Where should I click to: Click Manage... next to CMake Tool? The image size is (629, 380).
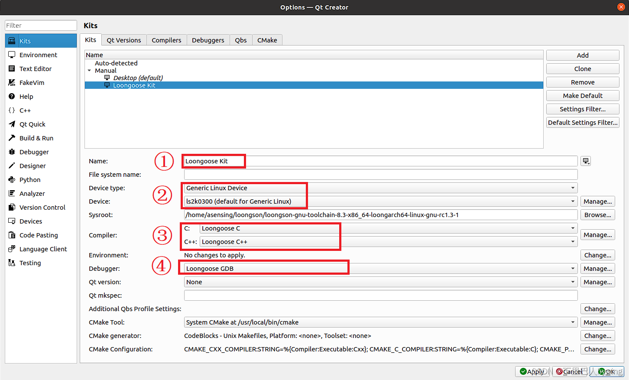598,322
